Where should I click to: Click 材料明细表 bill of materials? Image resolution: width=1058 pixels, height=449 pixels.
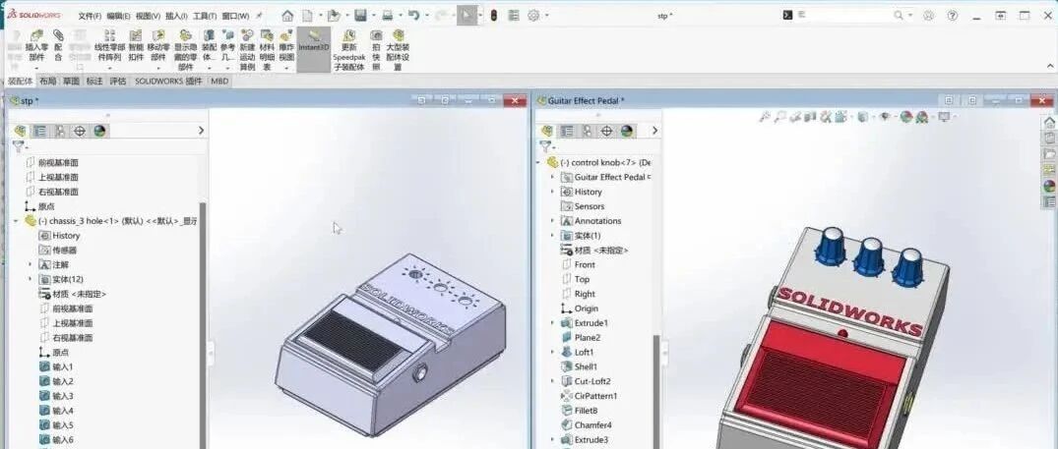[267, 50]
